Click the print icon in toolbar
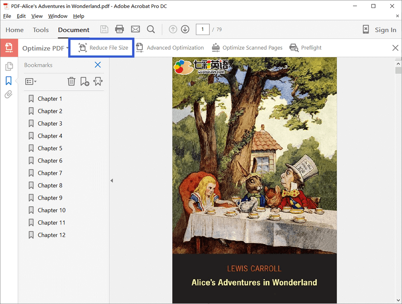 click(x=119, y=29)
